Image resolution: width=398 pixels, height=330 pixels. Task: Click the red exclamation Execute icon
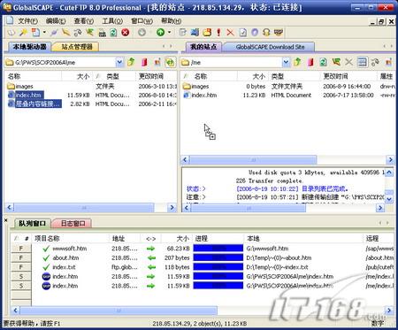pyautogui.click(x=218, y=33)
